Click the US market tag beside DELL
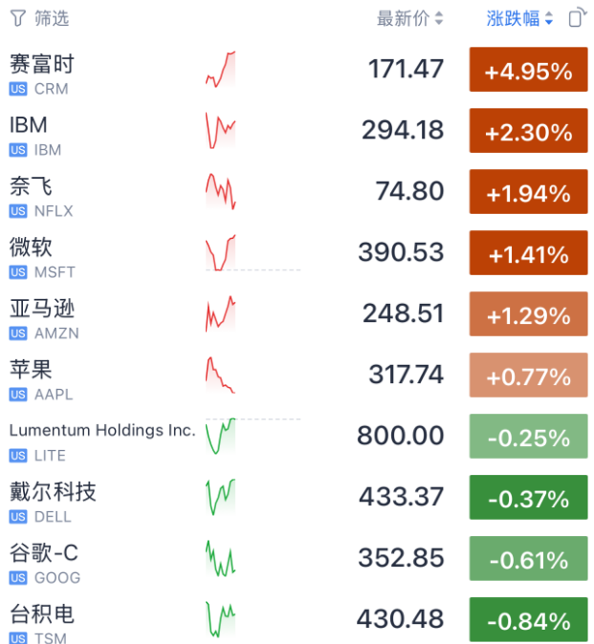Screen dimensions: 594x644 [18, 517]
